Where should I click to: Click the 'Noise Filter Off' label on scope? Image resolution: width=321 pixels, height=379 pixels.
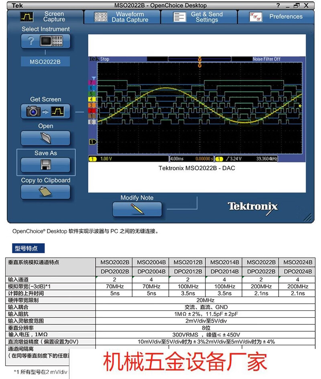pos(266,59)
